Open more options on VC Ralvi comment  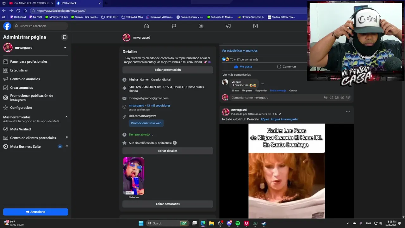pyautogui.click(x=263, y=84)
